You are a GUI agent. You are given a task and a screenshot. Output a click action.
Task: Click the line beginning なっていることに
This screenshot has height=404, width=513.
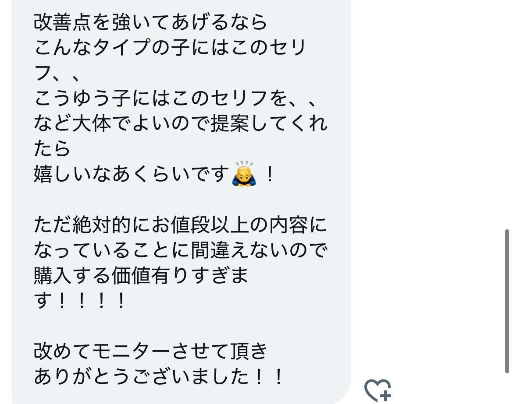[180, 250]
